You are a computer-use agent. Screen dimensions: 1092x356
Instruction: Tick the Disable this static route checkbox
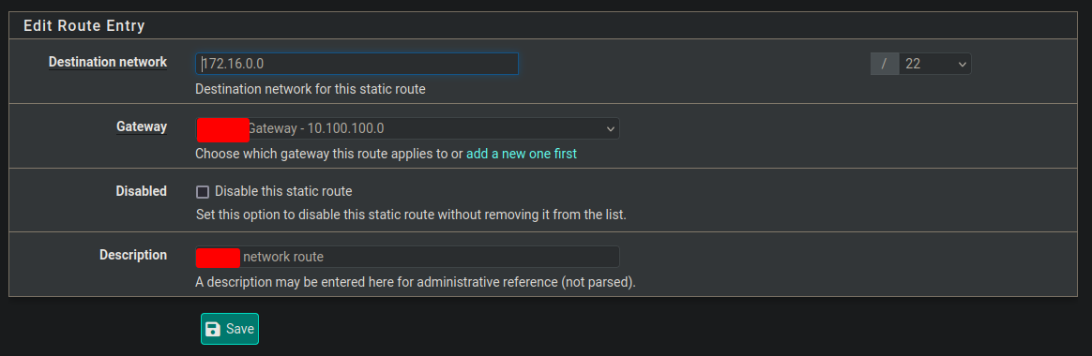coord(203,192)
